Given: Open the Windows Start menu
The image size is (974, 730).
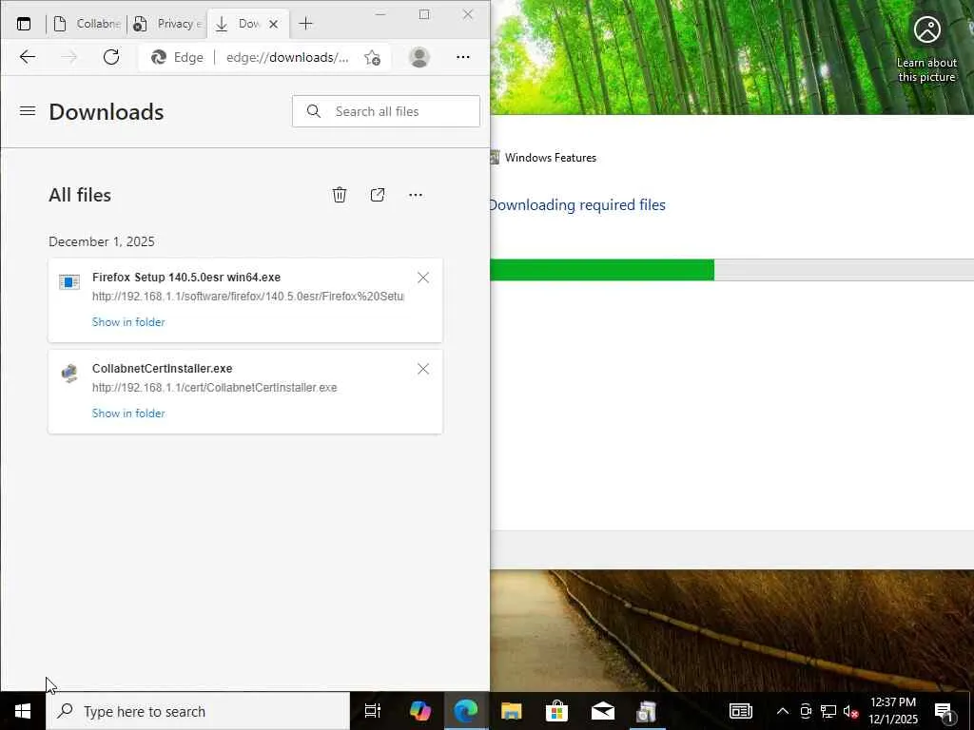Looking at the screenshot, I should tap(23, 711).
